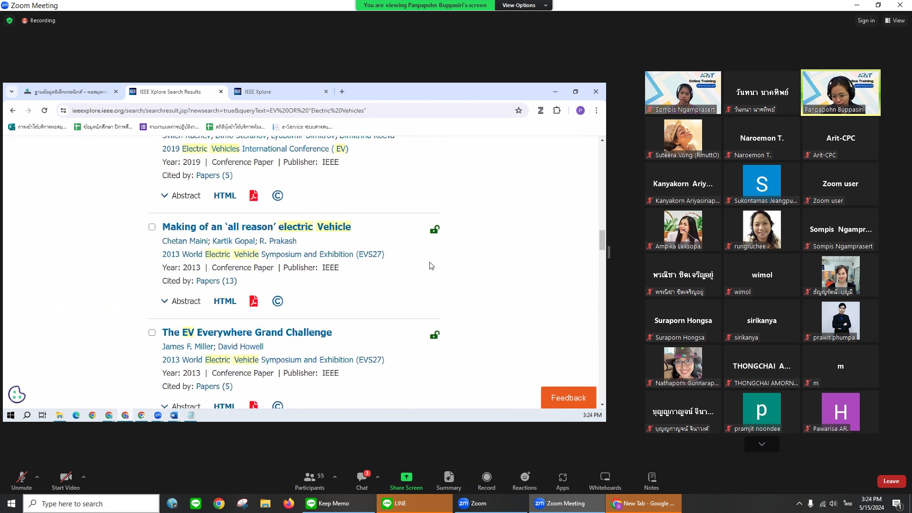Viewport: 912px width, 513px height.
Task: Open the Chrome tab search dropdown
Action: 12,92
